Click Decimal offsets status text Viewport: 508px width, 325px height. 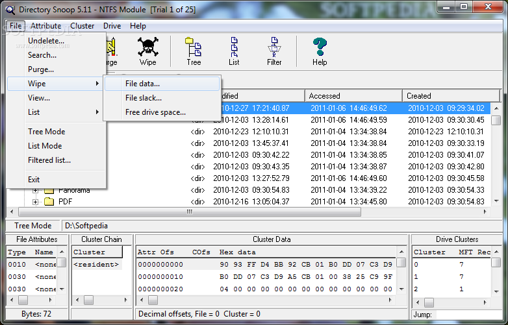(199, 314)
